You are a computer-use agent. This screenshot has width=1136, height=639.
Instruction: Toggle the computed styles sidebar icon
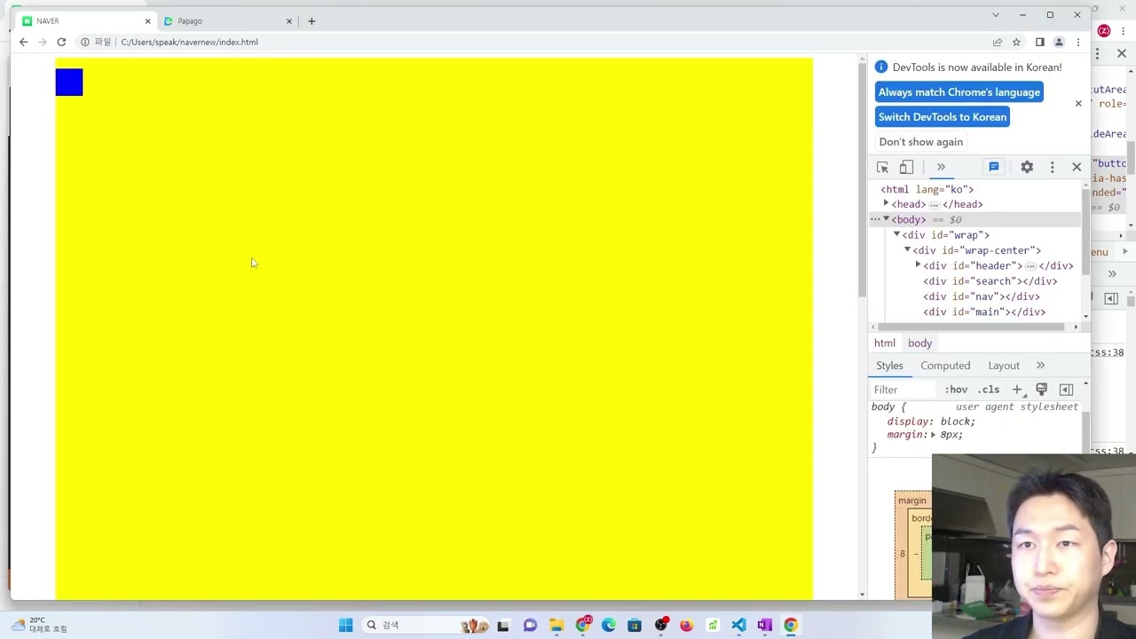[x=1066, y=390]
